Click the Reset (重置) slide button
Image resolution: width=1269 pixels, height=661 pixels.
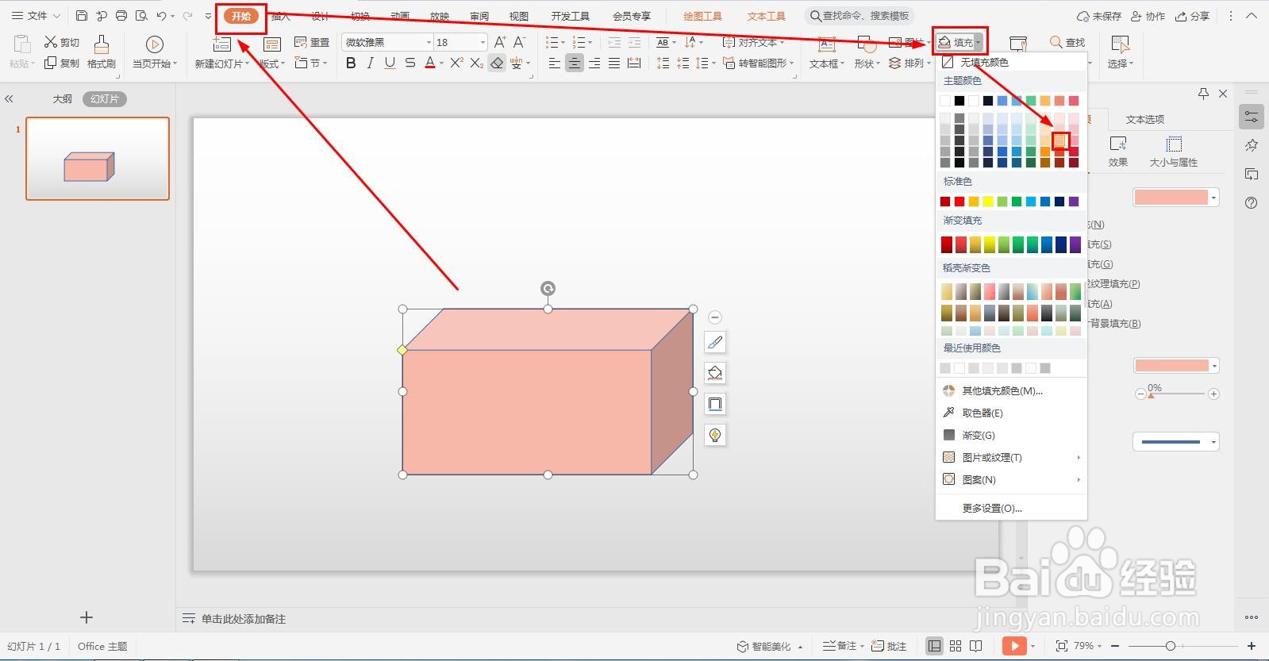[311, 42]
